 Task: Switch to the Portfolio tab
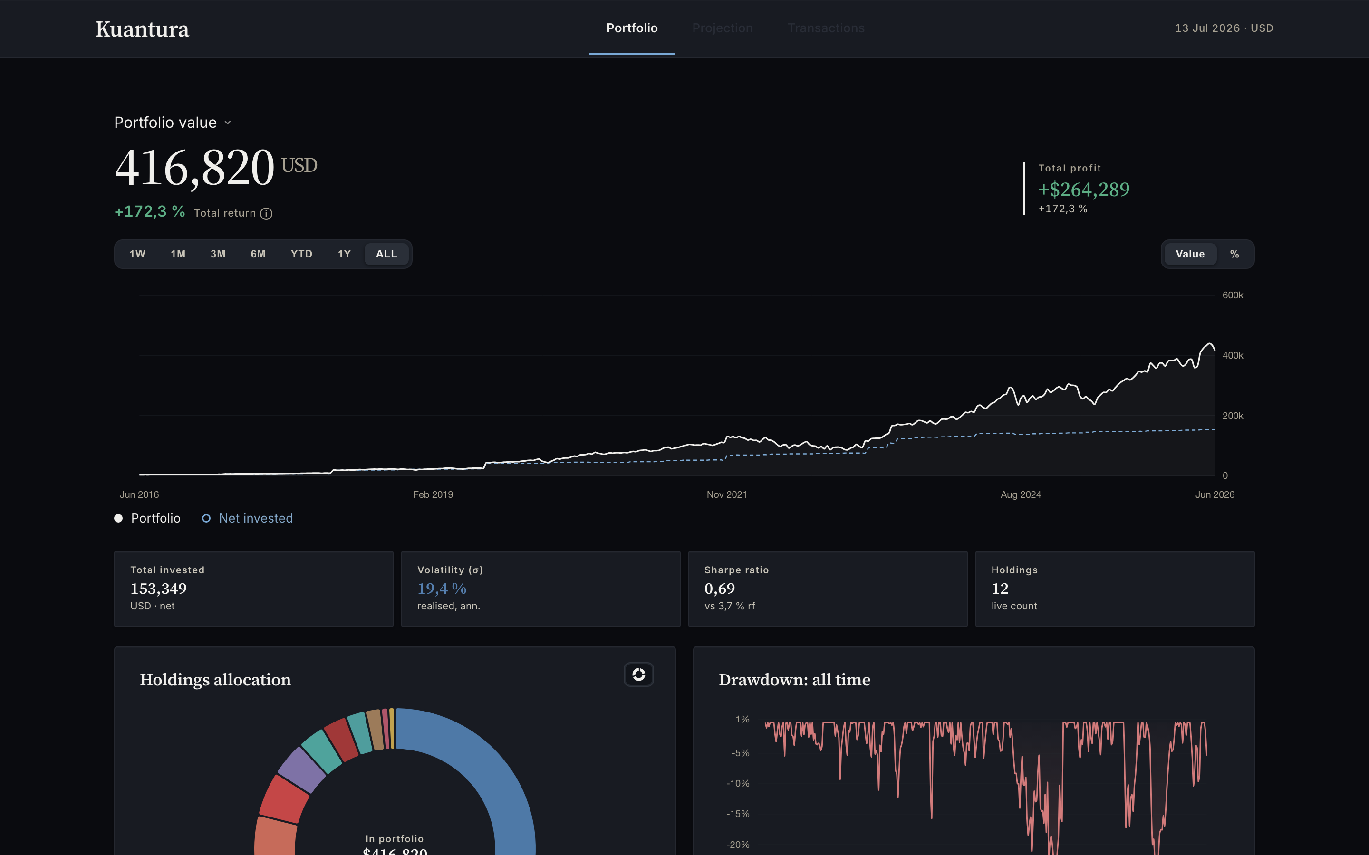point(632,28)
